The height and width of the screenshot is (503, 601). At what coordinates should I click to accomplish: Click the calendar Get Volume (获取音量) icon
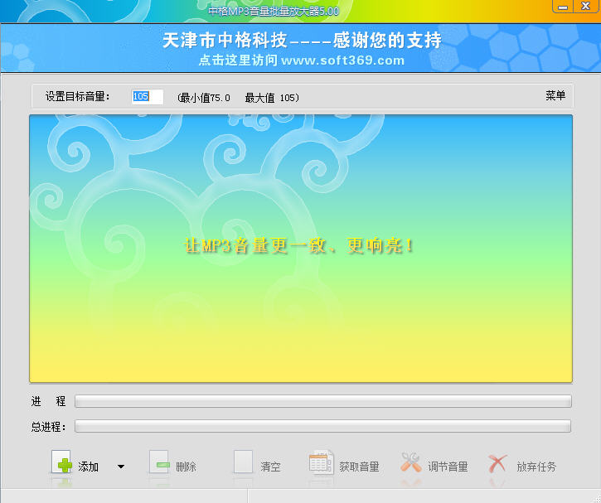321,462
